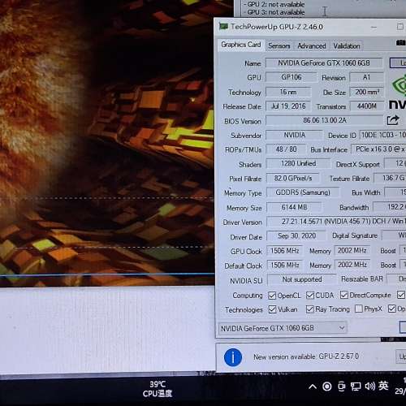Click the NVIDIA SLI value Not supported

click(302, 279)
